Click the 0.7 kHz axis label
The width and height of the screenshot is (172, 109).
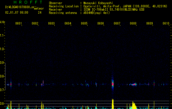[2, 90]
